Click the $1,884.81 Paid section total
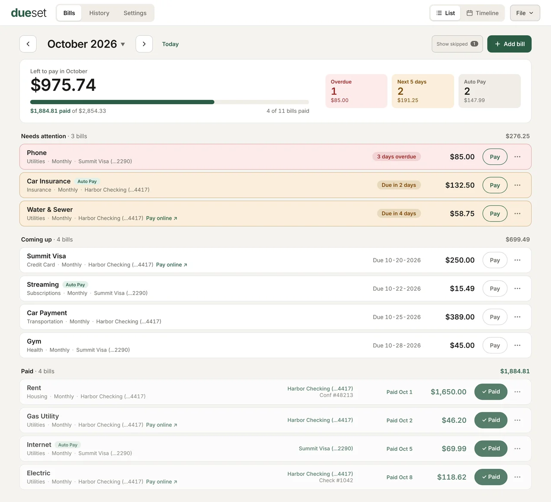This screenshot has height=502, width=551. pos(515,371)
